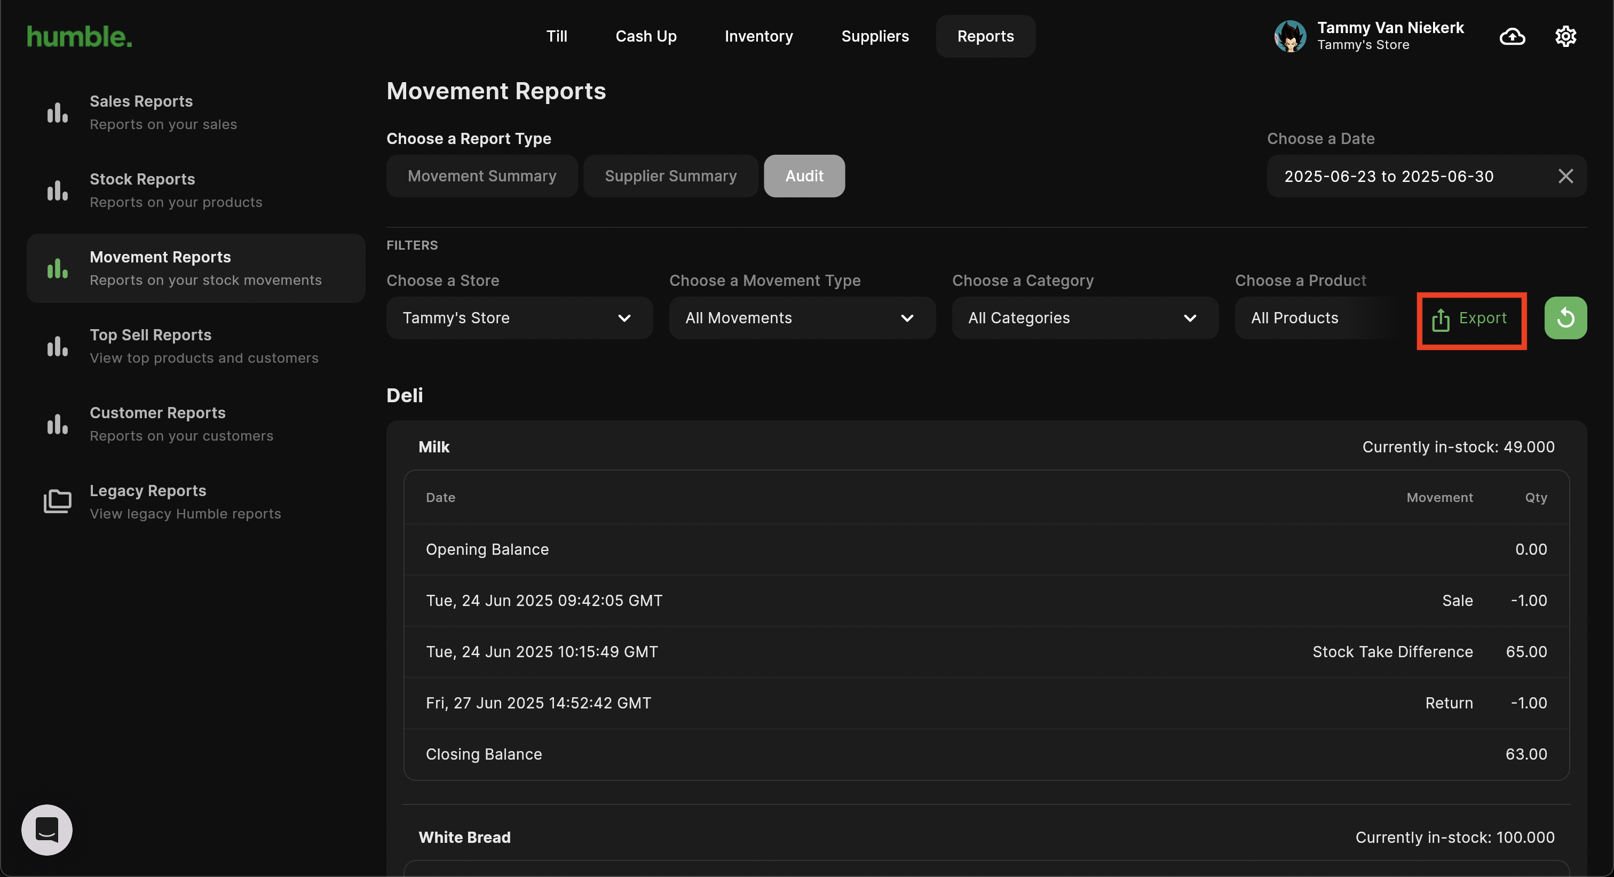The width and height of the screenshot is (1614, 877).
Task: Open the date range field
Action: 1427,176
